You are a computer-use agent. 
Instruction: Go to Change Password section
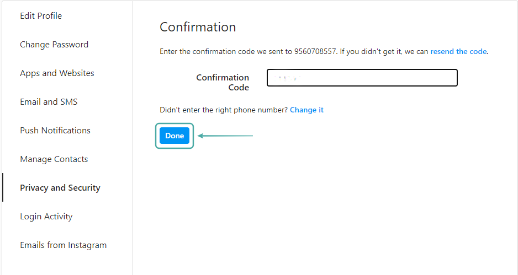54,45
